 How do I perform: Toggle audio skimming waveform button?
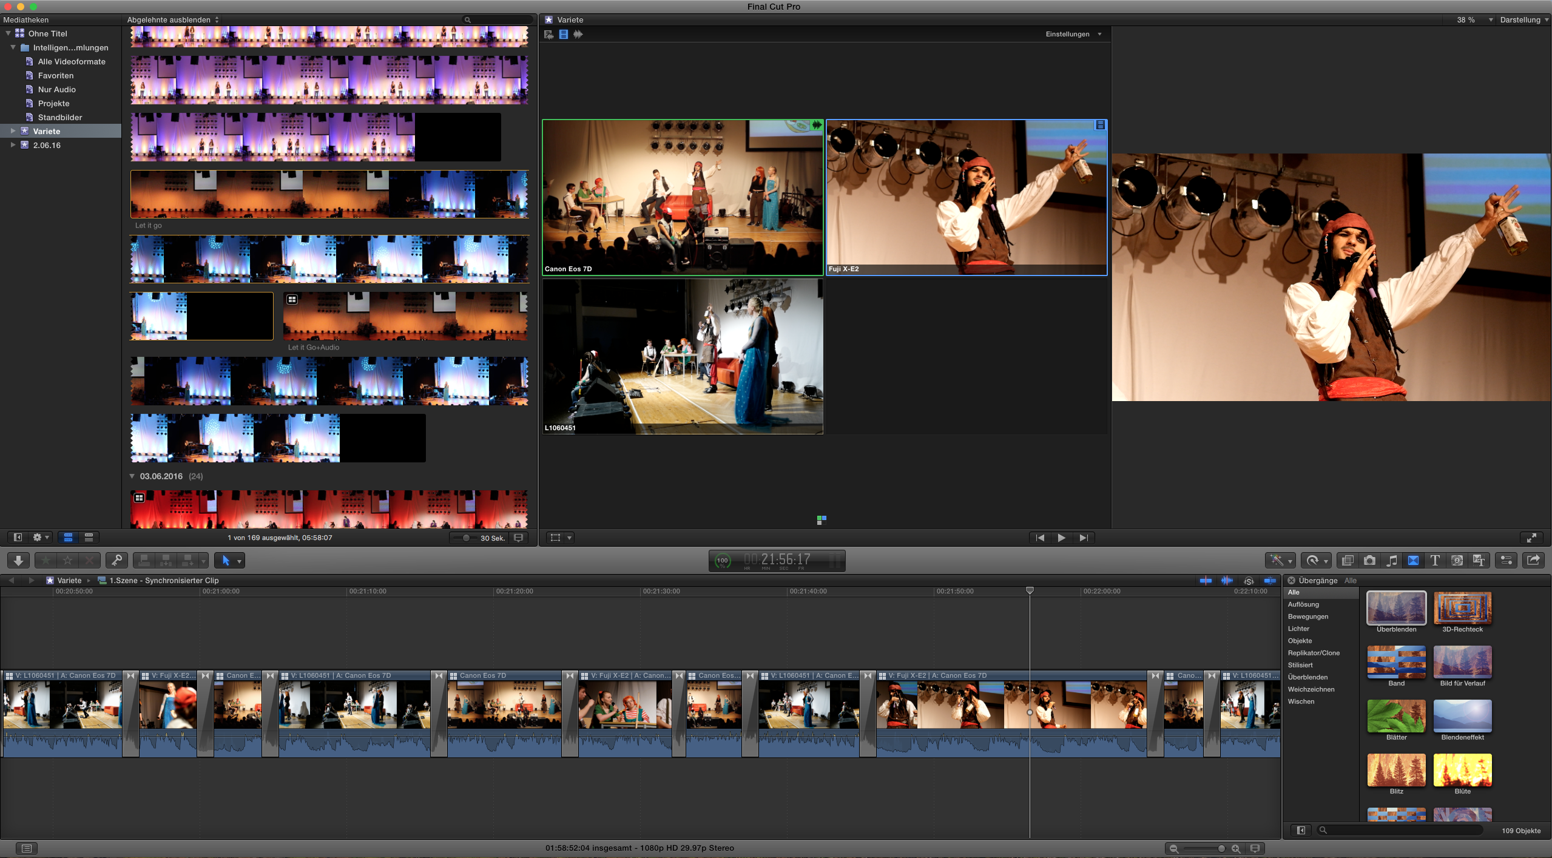click(x=1227, y=581)
